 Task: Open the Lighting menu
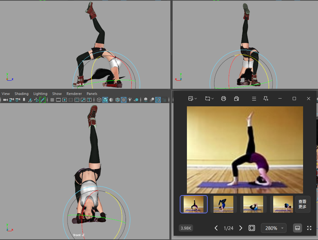click(40, 94)
